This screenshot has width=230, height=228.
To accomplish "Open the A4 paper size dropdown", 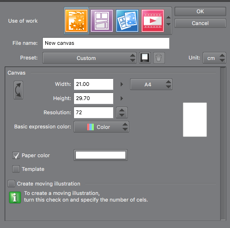I will (151, 84).
